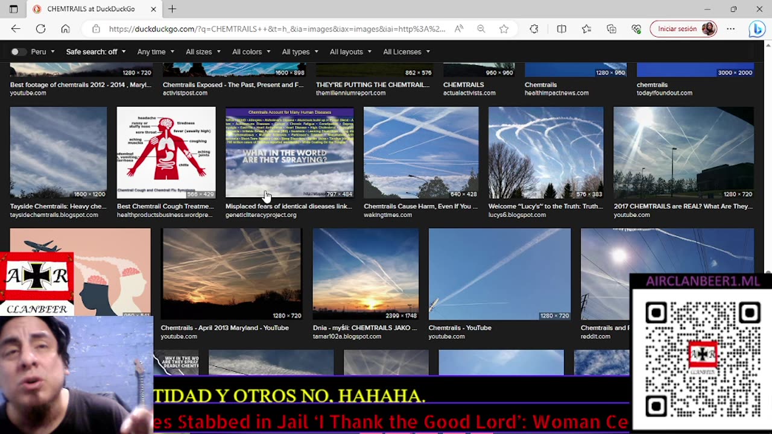Expand the All colors filter
772x434 pixels.
point(252,52)
